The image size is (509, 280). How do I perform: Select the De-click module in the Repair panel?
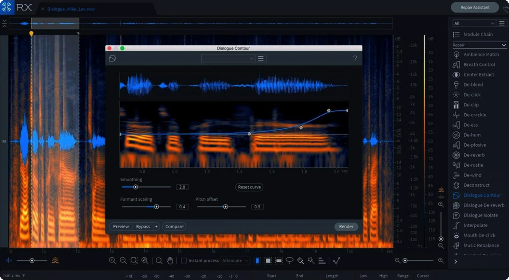click(x=472, y=95)
